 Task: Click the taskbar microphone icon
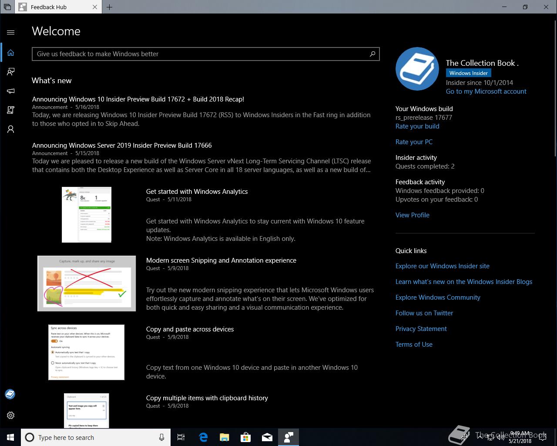point(161,437)
